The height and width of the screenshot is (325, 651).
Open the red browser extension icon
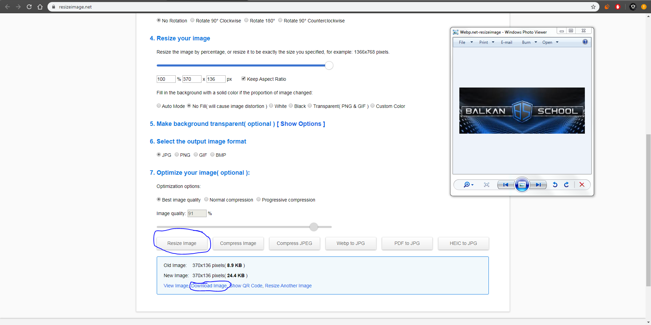coord(618,7)
